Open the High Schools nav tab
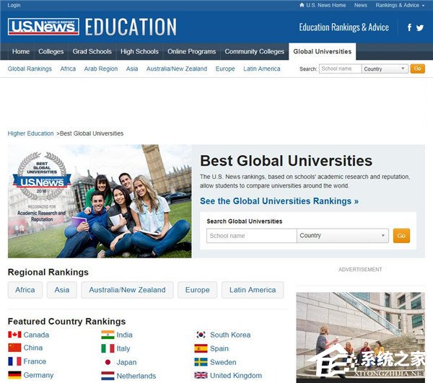Image resolution: width=433 pixels, height=383 pixels. point(139,52)
